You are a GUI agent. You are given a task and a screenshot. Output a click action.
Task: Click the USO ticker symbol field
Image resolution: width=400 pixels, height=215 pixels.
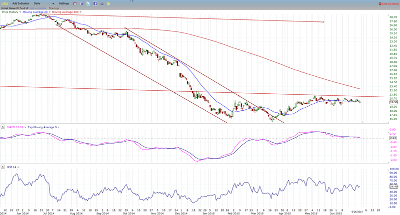point(4,3)
